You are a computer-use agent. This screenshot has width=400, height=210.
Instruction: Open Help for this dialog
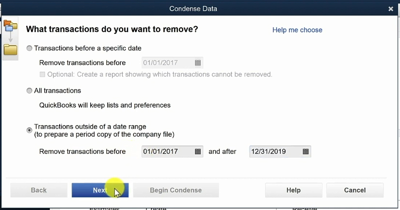tap(294, 190)
